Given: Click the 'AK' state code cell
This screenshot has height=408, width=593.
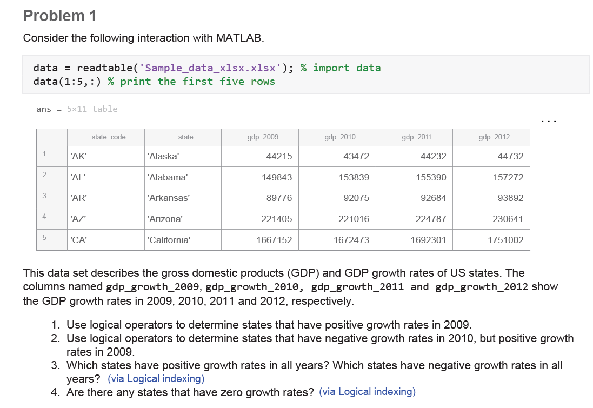Looking at the screenshot, I should [106, 156].
